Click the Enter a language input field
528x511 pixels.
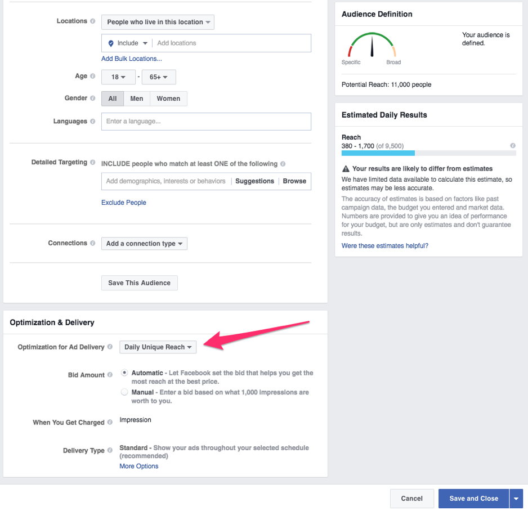(x=206, y=122)
